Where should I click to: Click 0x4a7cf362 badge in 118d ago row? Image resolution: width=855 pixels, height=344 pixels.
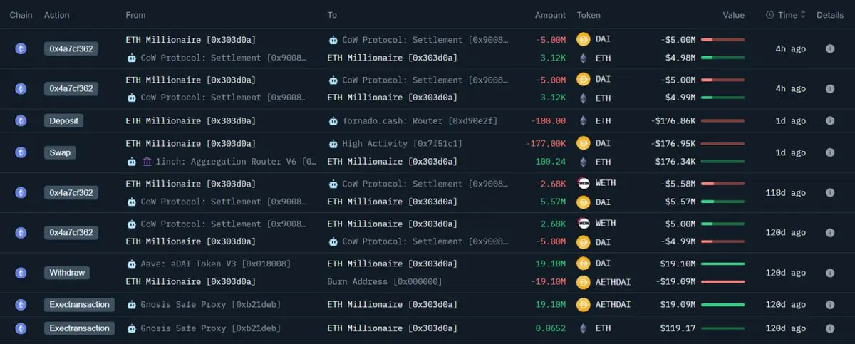71,192
